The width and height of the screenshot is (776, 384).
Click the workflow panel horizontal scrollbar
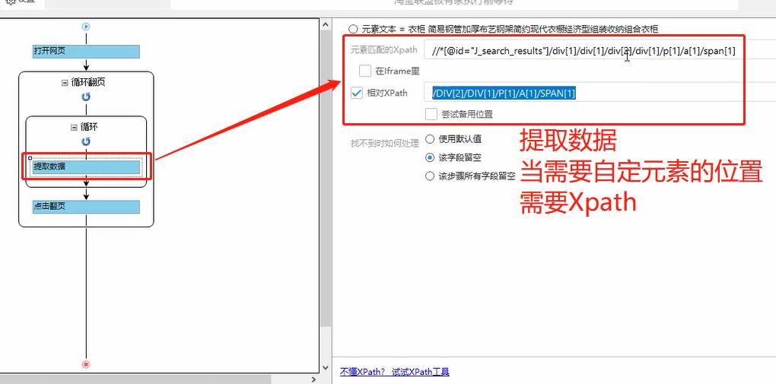click(136, 379)
